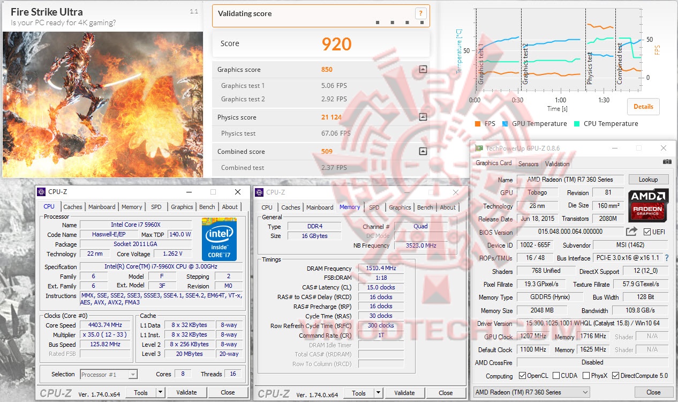Click the Lookup button in GPU-Z
Screen dimensions: 678x402
tap(648, 180)
